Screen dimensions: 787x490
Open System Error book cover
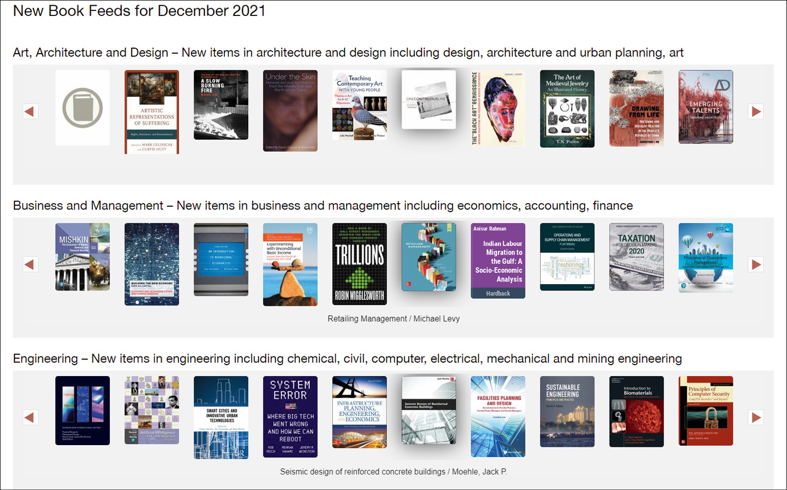(x=290, y=417)
